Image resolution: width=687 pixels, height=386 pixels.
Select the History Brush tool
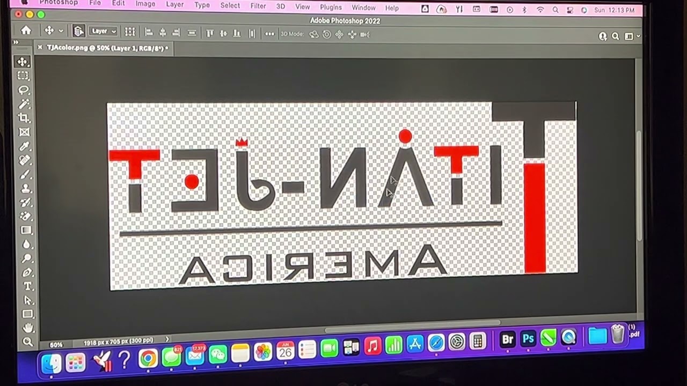click(26, 202)
